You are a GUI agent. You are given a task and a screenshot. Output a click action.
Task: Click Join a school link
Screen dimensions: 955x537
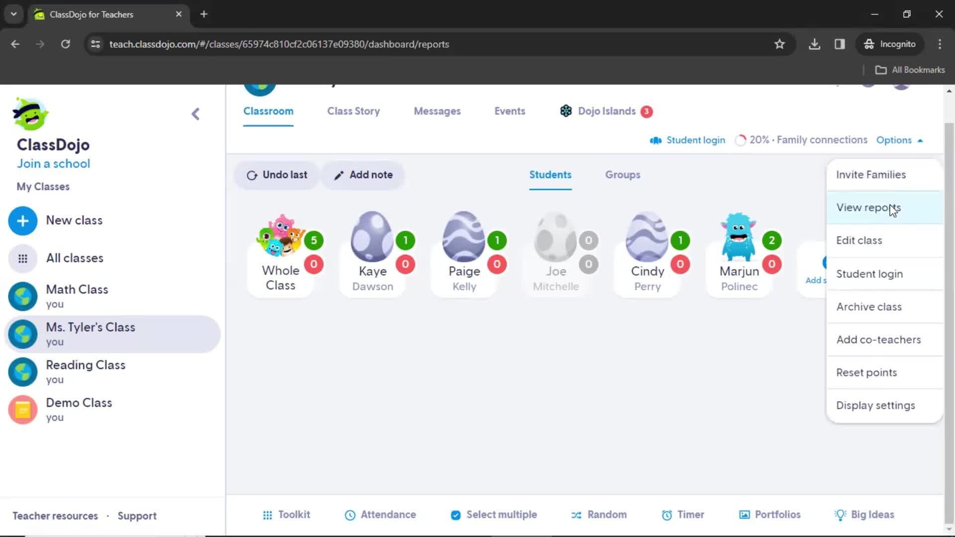[x=53, y=163]
